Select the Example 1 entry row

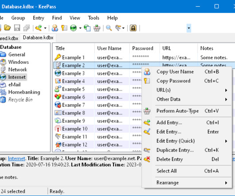(x=144, y=57)
